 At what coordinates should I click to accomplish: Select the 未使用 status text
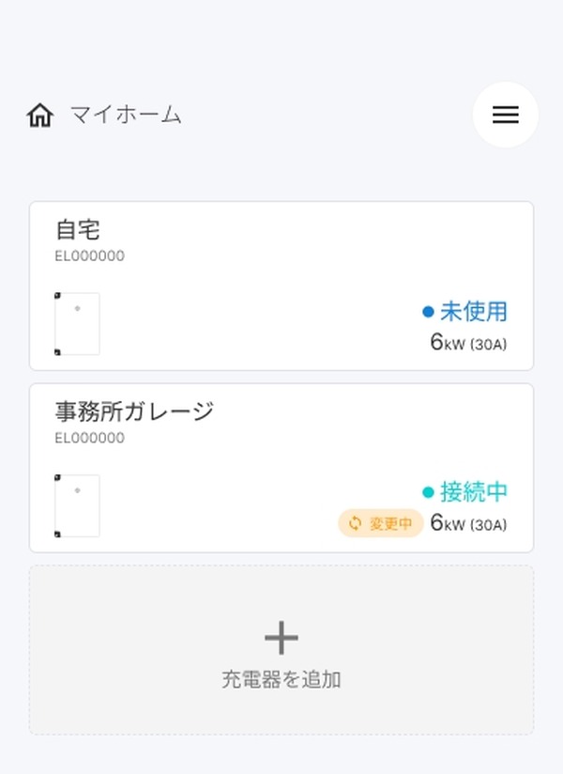point(474,311)
